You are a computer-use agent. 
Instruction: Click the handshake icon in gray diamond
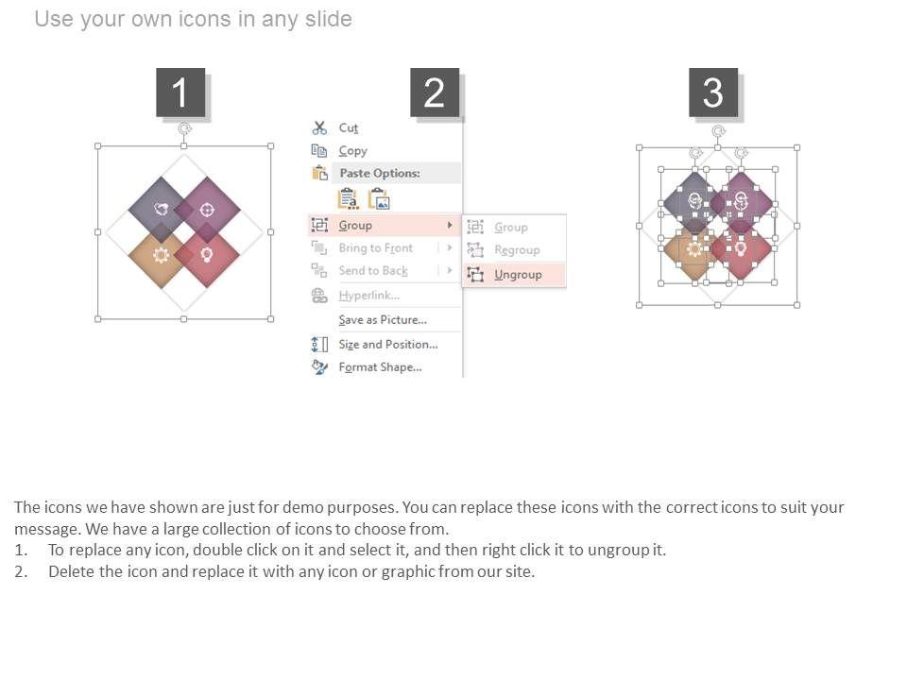(161, 209)
